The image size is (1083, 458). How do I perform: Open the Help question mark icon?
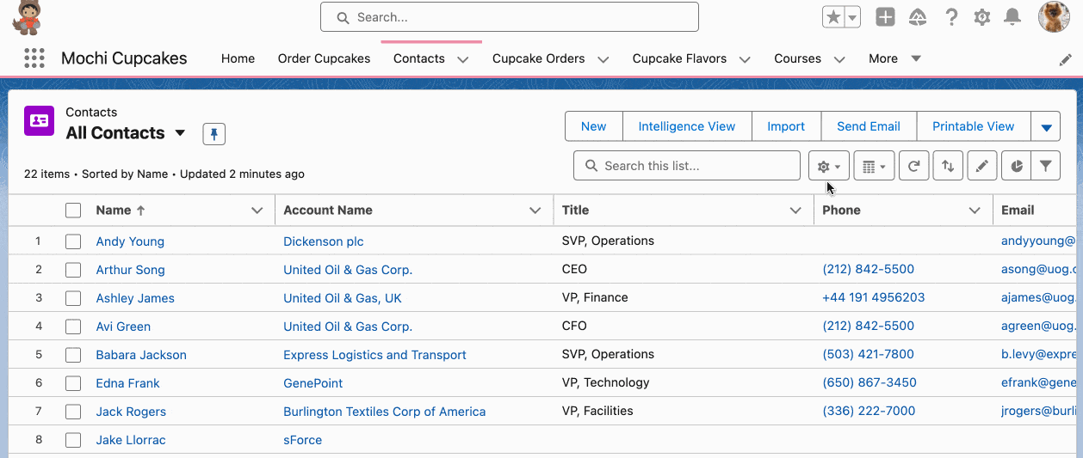click(x=951, y=17)
